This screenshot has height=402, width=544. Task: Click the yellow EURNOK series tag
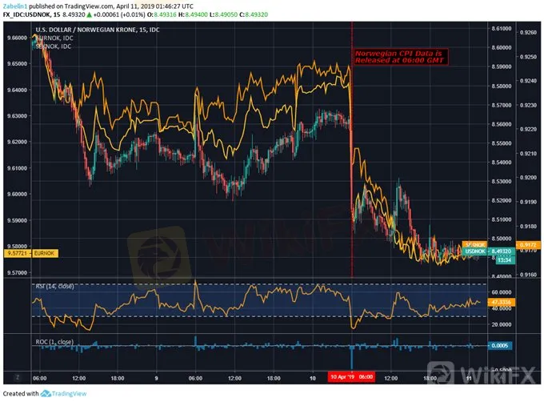click(x=45, y=253)
